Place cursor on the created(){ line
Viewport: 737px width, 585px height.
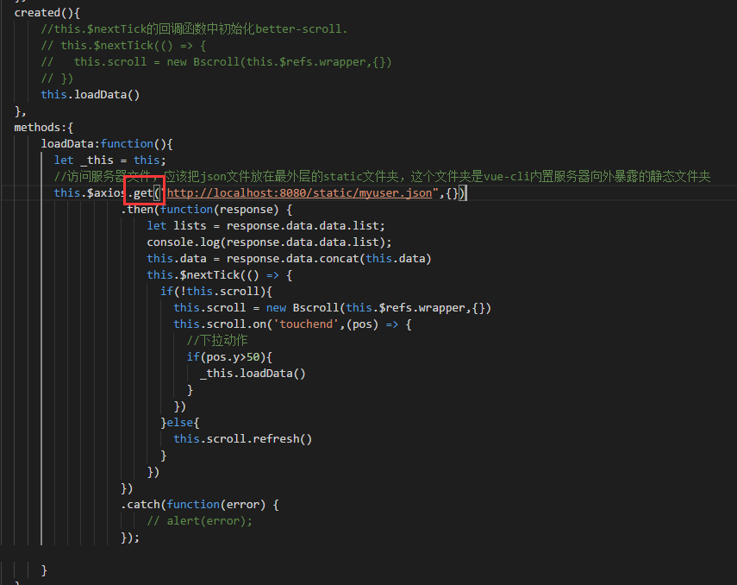coord(47,13)
